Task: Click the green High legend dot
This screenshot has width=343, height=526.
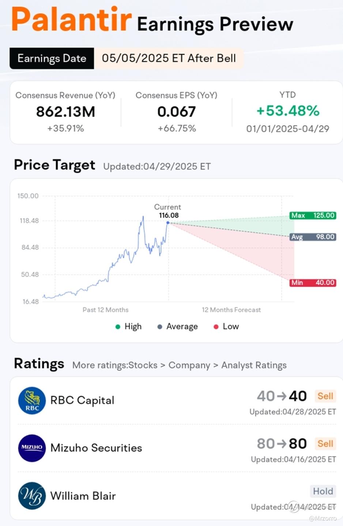Action: pyautogui.click(x=118, y=327)
